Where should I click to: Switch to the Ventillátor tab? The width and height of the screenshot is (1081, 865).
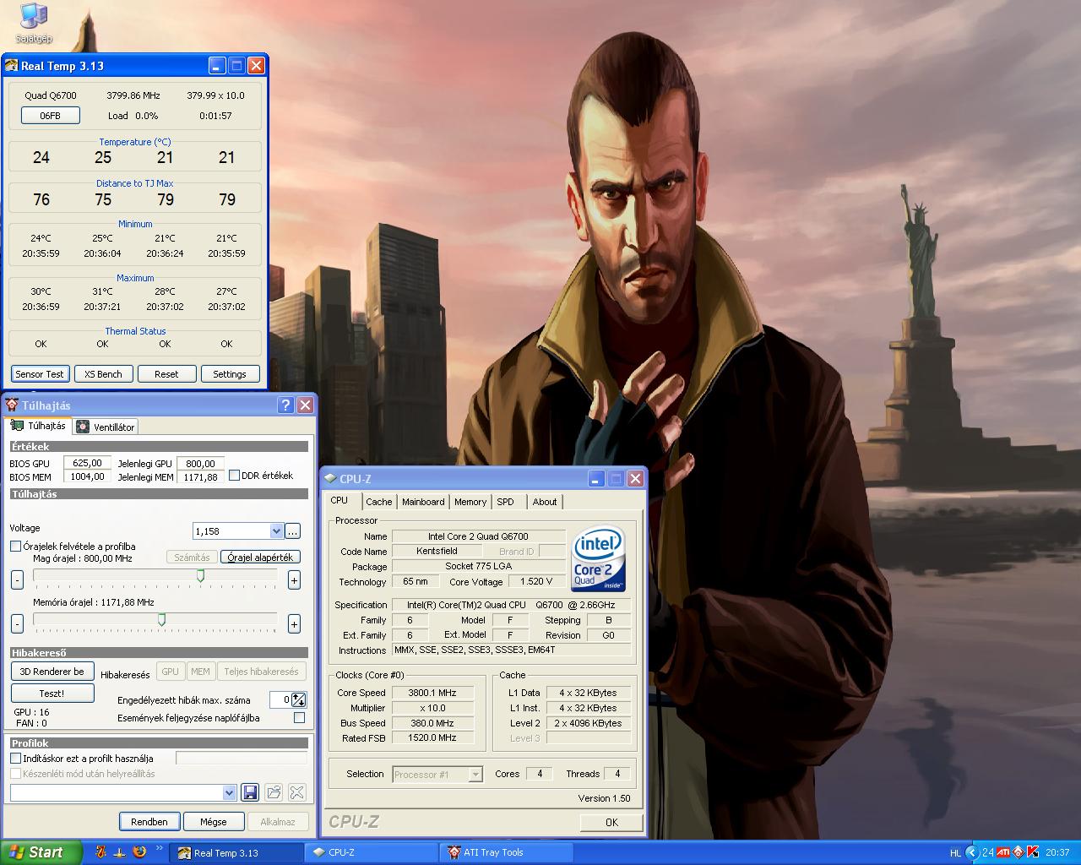[106, 427]
